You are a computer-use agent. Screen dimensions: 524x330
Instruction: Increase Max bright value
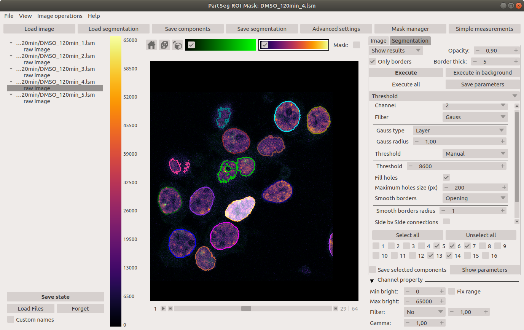442,301
